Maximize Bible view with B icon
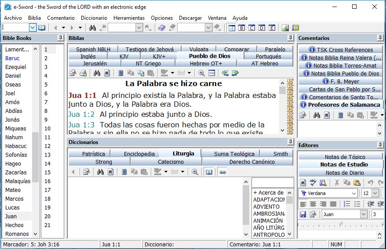The width and height of the screenshot is (386, 249). point(241,28)
